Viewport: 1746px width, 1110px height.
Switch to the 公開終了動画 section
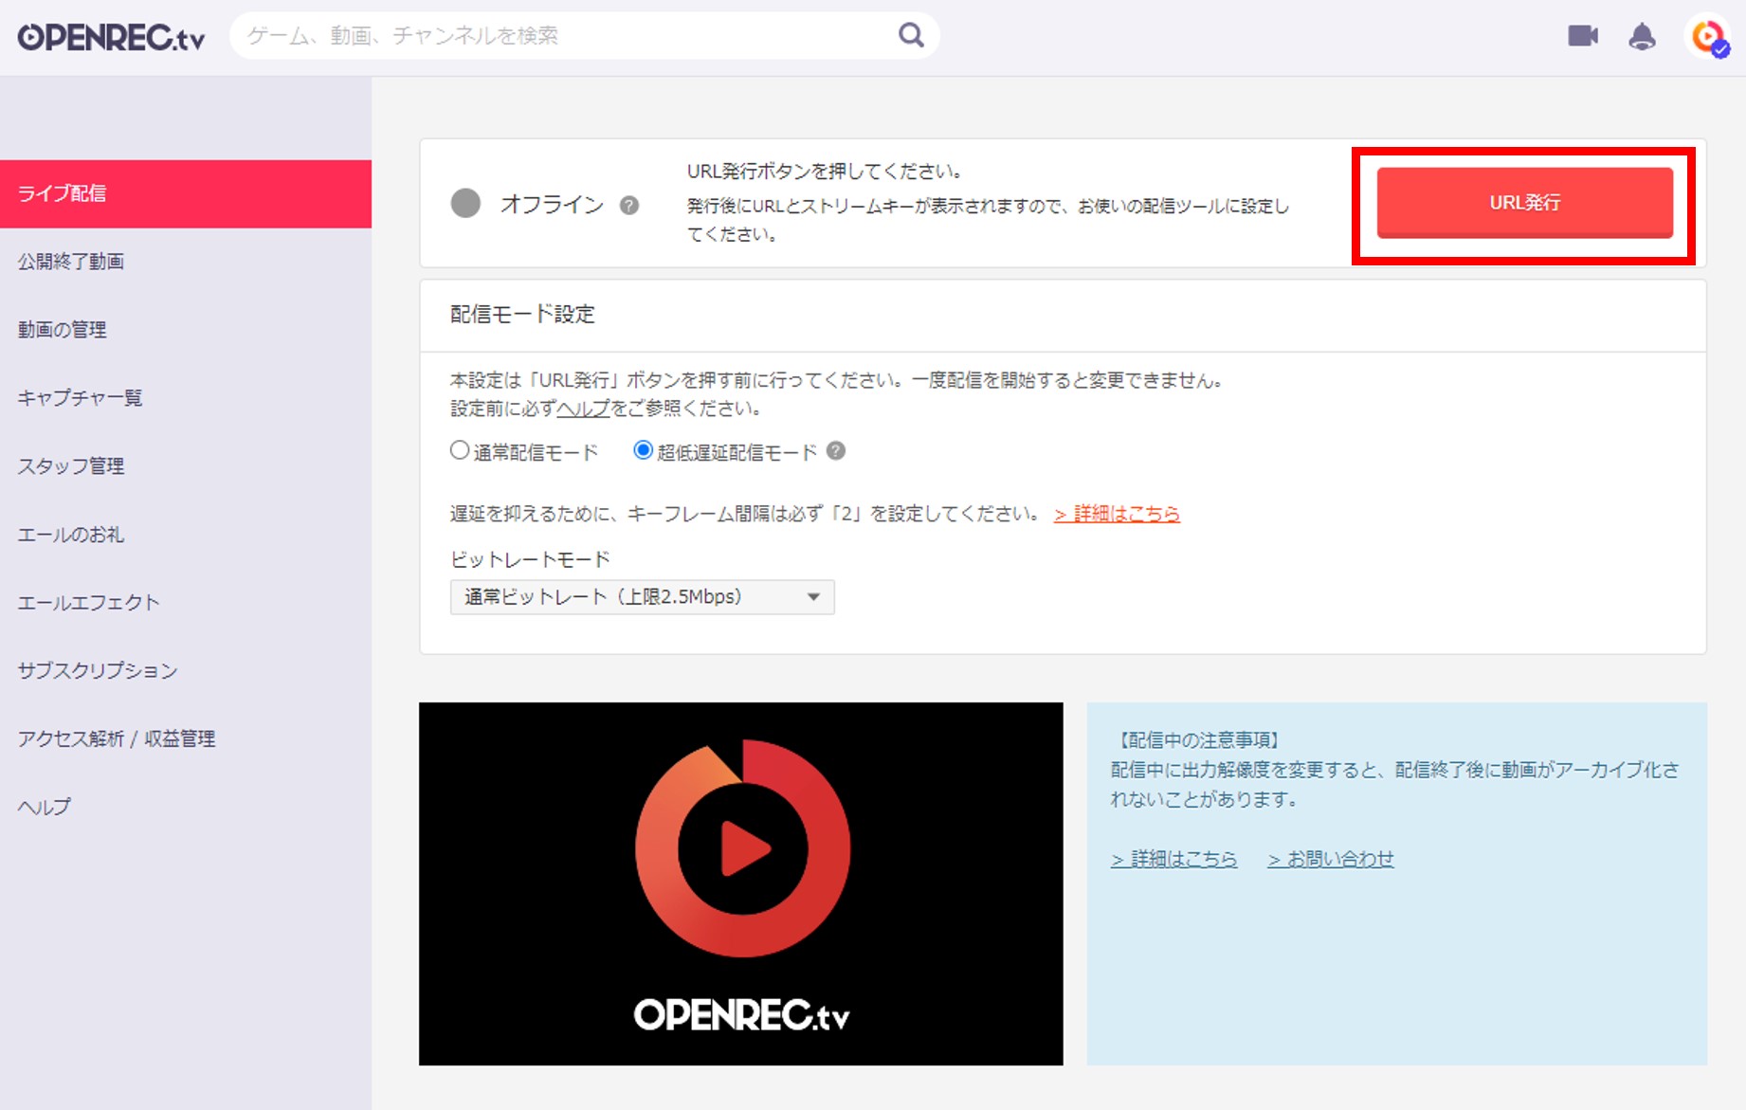click(x=72, y=261)
